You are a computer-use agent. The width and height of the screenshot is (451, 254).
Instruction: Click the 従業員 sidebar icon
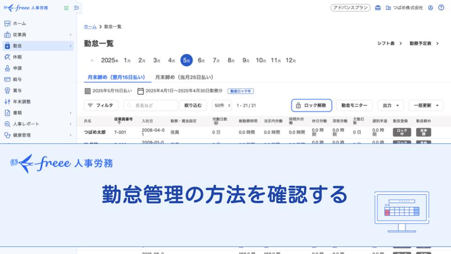[x=8, y=35]
